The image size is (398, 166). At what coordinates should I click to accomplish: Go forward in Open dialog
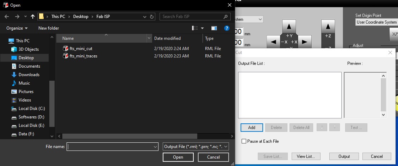click(17, 17)
